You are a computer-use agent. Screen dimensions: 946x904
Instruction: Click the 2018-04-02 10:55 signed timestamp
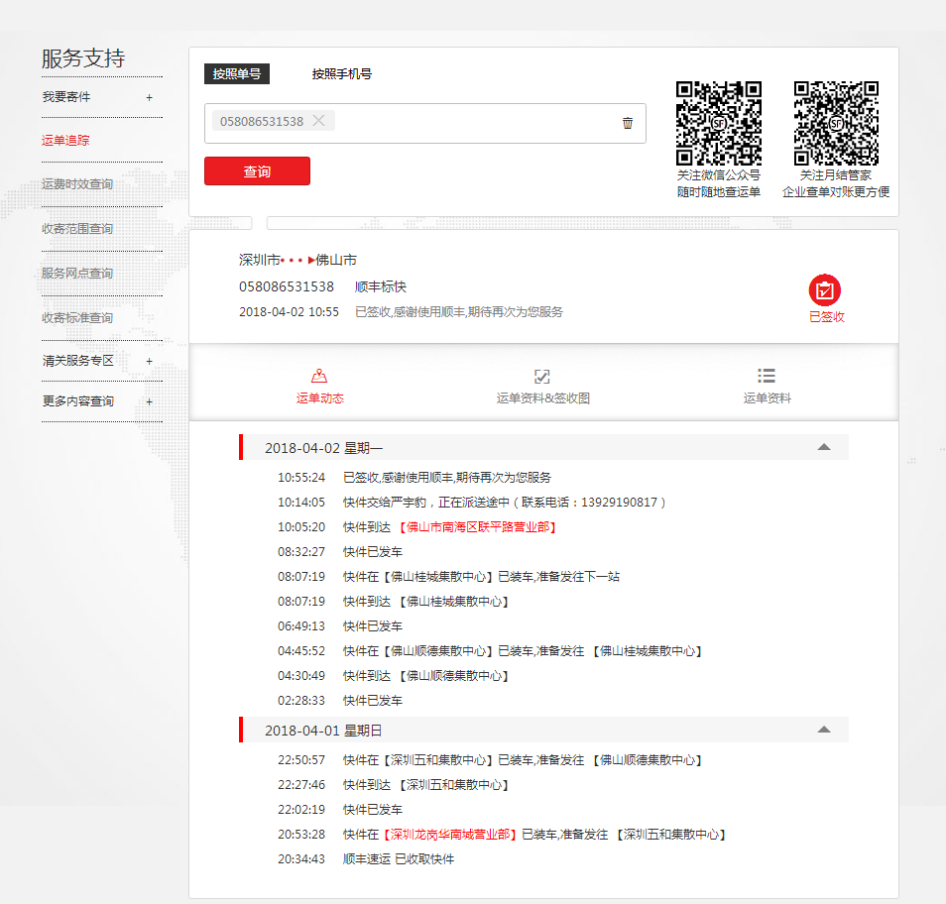pos(289,312)
